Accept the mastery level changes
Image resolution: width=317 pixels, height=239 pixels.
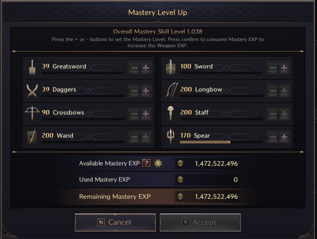point(200,222)
